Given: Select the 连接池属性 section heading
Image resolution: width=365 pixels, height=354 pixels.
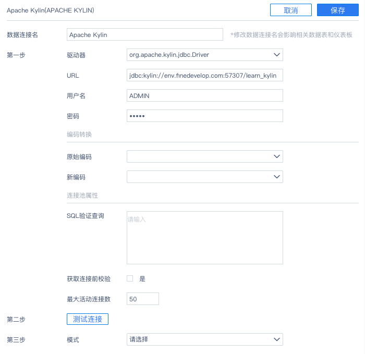Looking at the screenshot, I should coord(82,196).
